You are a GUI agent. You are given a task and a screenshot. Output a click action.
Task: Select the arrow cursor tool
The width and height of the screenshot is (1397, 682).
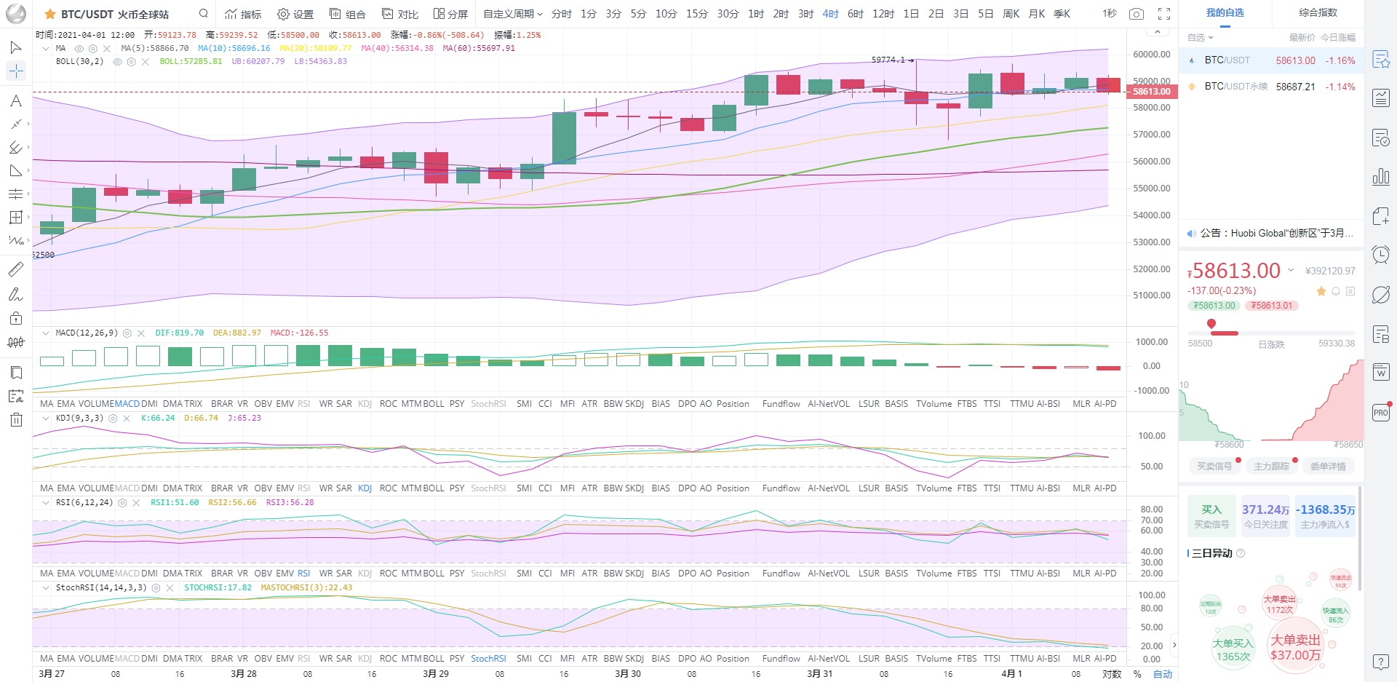point(16,47)
